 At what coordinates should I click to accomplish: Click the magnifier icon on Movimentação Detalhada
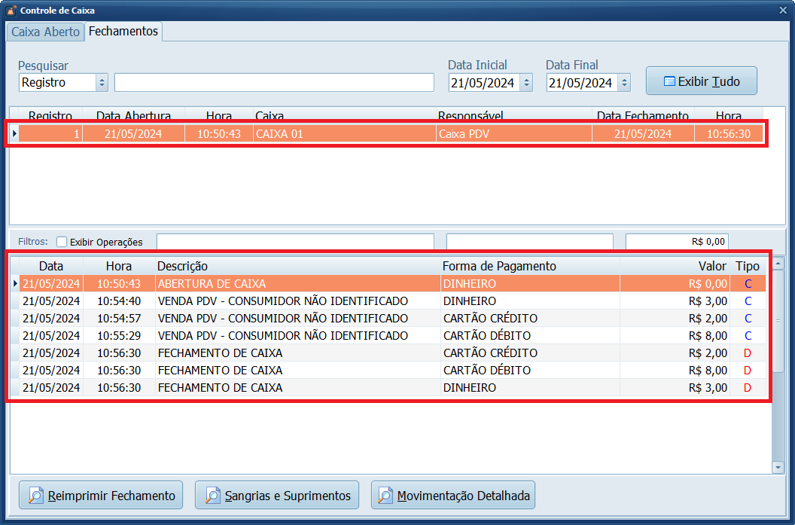(x=386, y=496)
